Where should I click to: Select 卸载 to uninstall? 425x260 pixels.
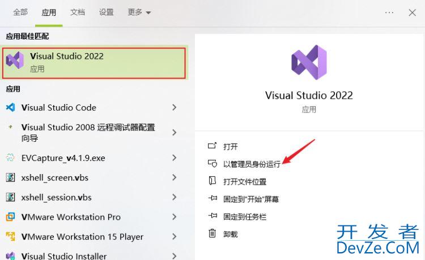click(231, 234)
